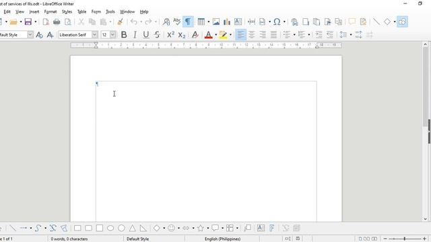Insert a table with the grid icon
The height and width of the screenshot is (242, 431).
201,22
